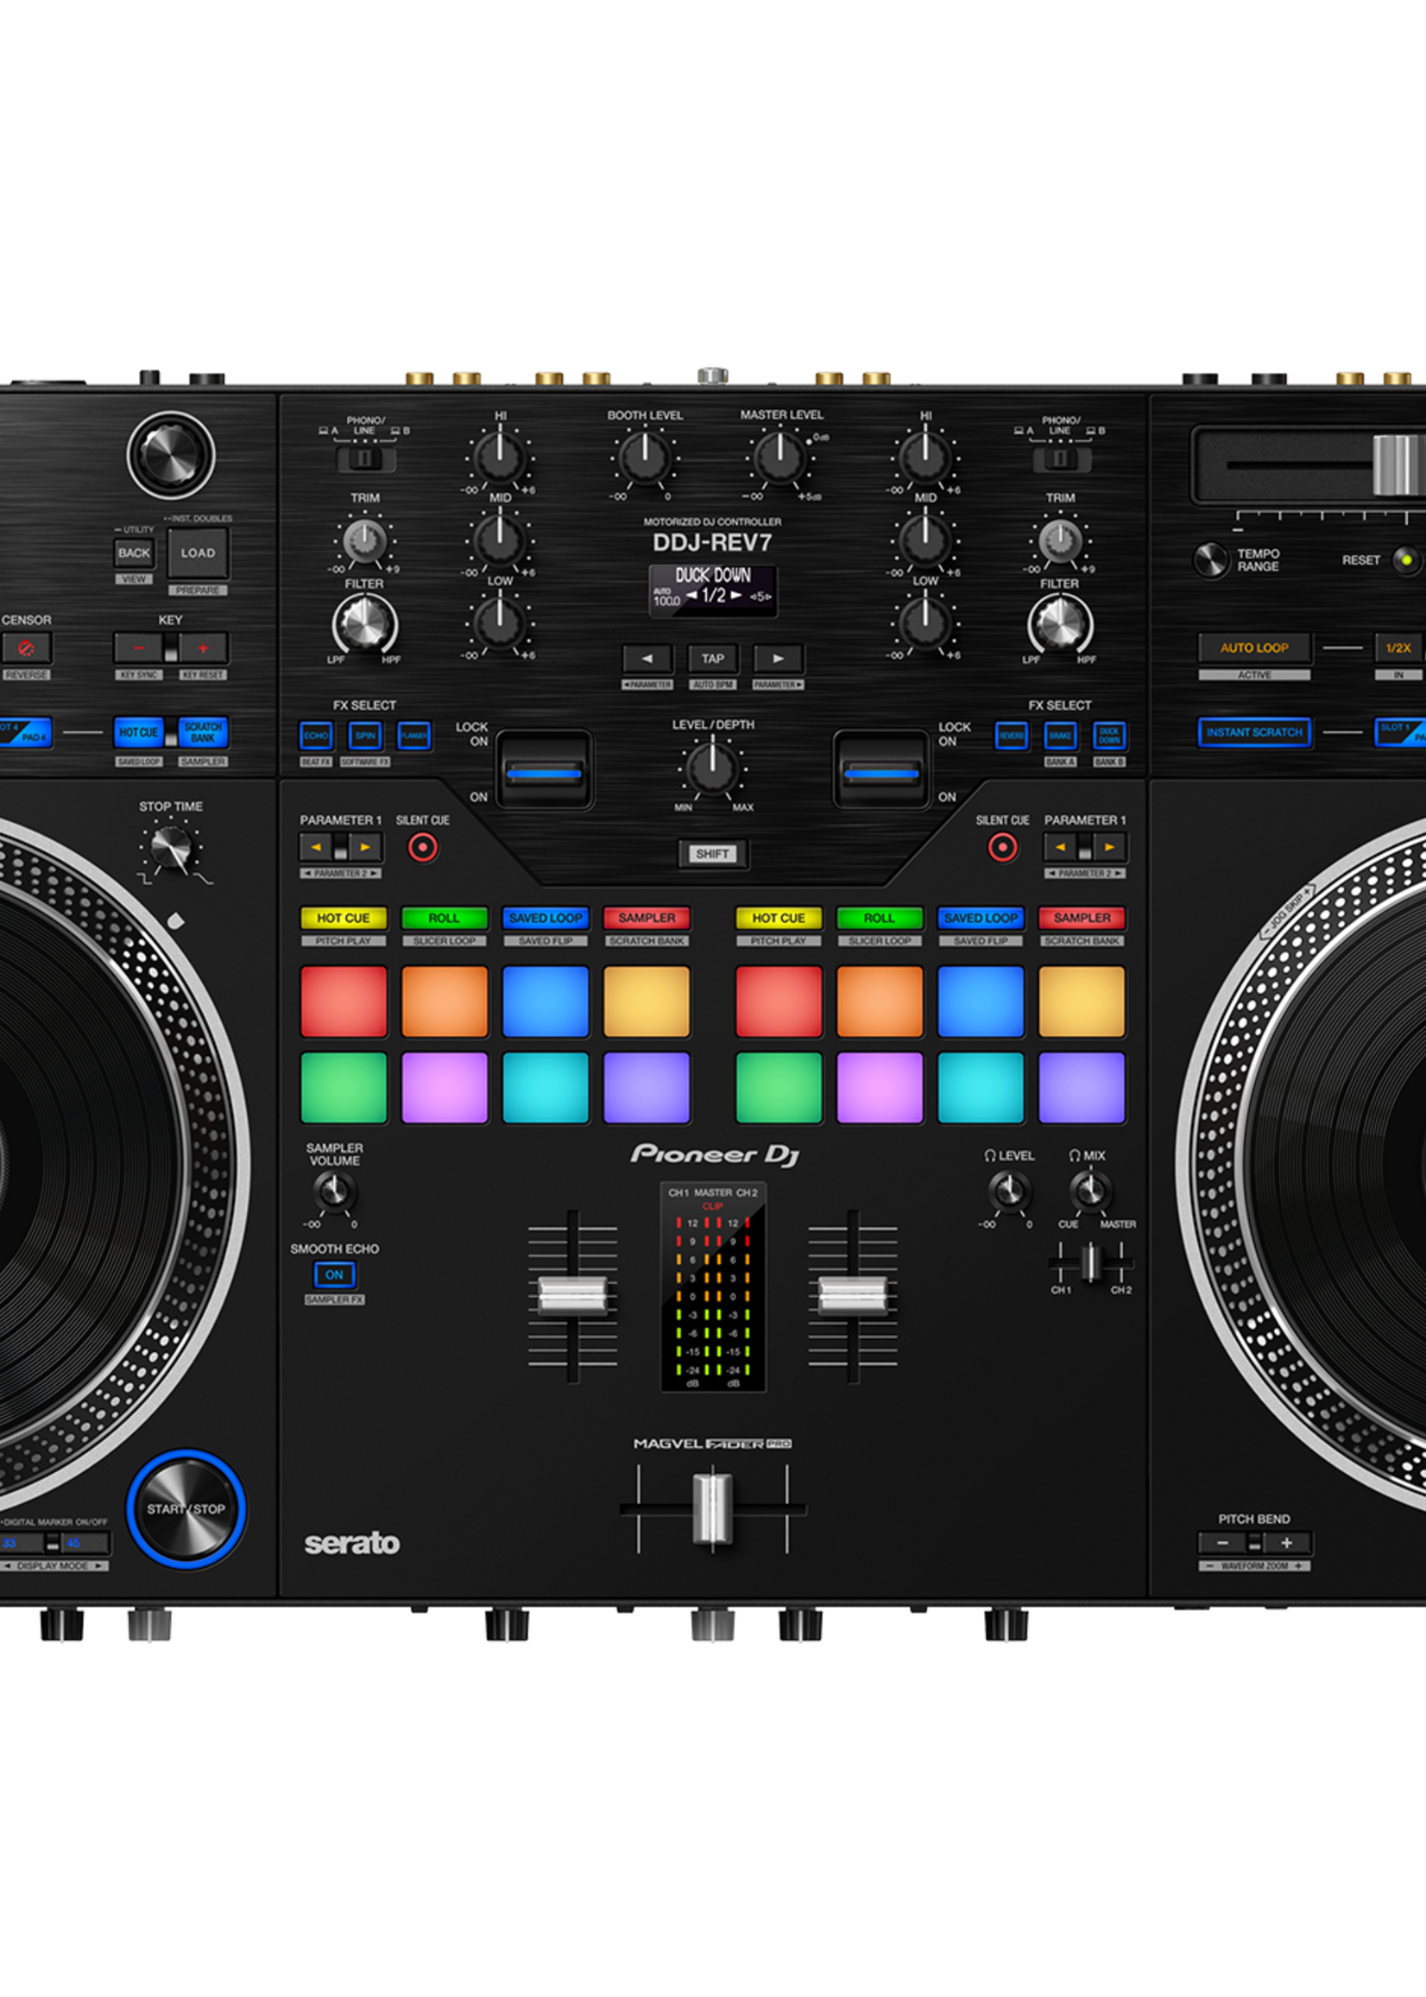This screenshot has width=1426, height=1997.
Task: Click the CH1 channel fader cap
Action: click(572, 1295)
